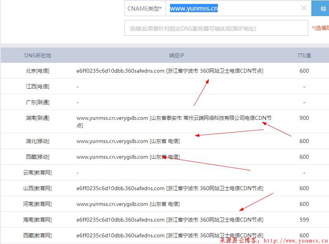Image resolution: width=329 pixels, height=244 pixels.
Task: Click the TTL value 599 in the 海南[教育网] row
Action: click(x=304, y=220)
